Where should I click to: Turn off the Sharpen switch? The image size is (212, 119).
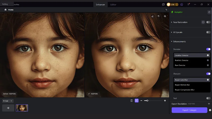[208, 74]
